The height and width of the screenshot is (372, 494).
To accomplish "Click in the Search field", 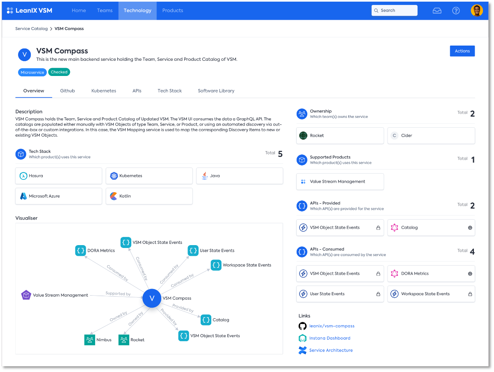I will click(x=394, y=11).
